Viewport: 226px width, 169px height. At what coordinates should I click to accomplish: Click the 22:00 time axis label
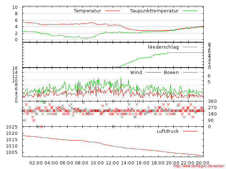[188, 163]
